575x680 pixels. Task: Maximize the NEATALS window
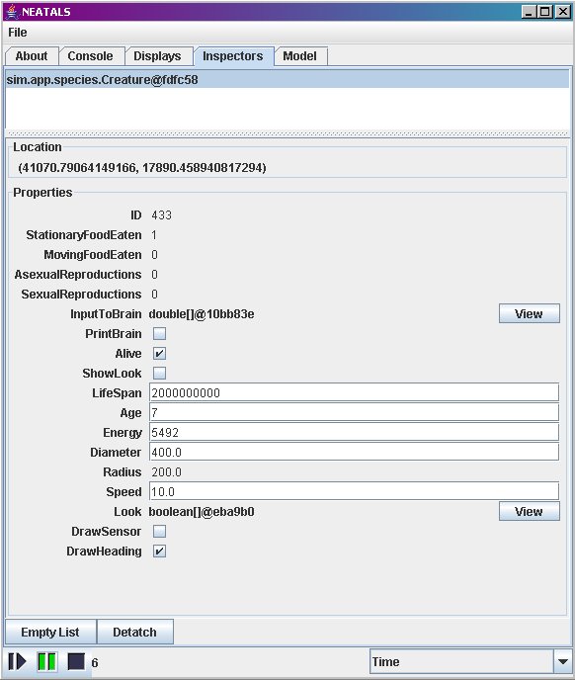click(544, 11)
